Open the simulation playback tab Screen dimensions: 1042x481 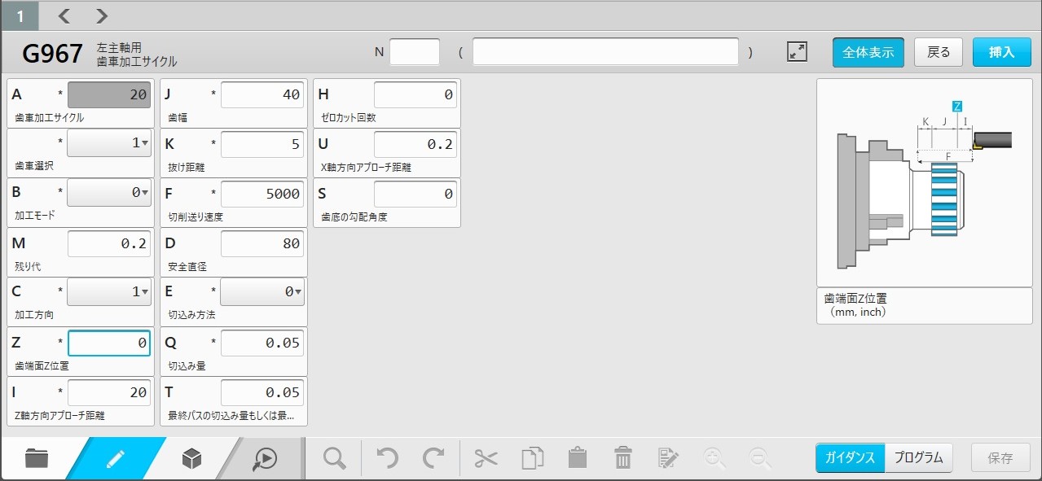pyautogui.click(x=265, y=459)
